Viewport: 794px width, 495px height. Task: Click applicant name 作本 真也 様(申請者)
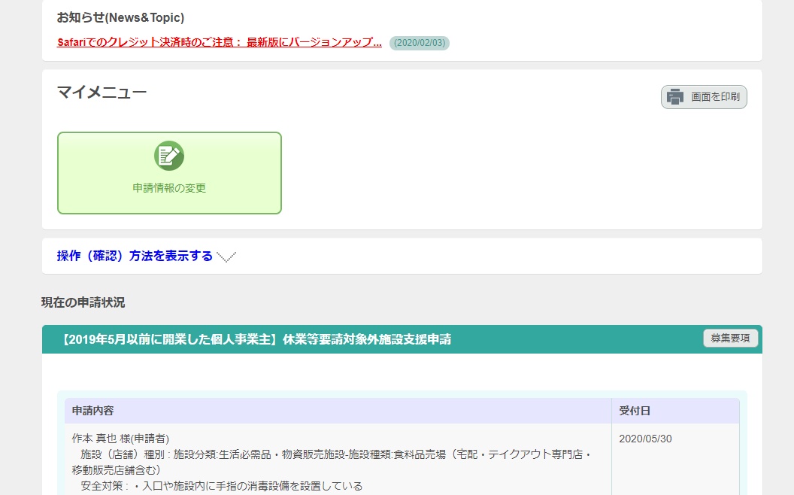(120, 439)
